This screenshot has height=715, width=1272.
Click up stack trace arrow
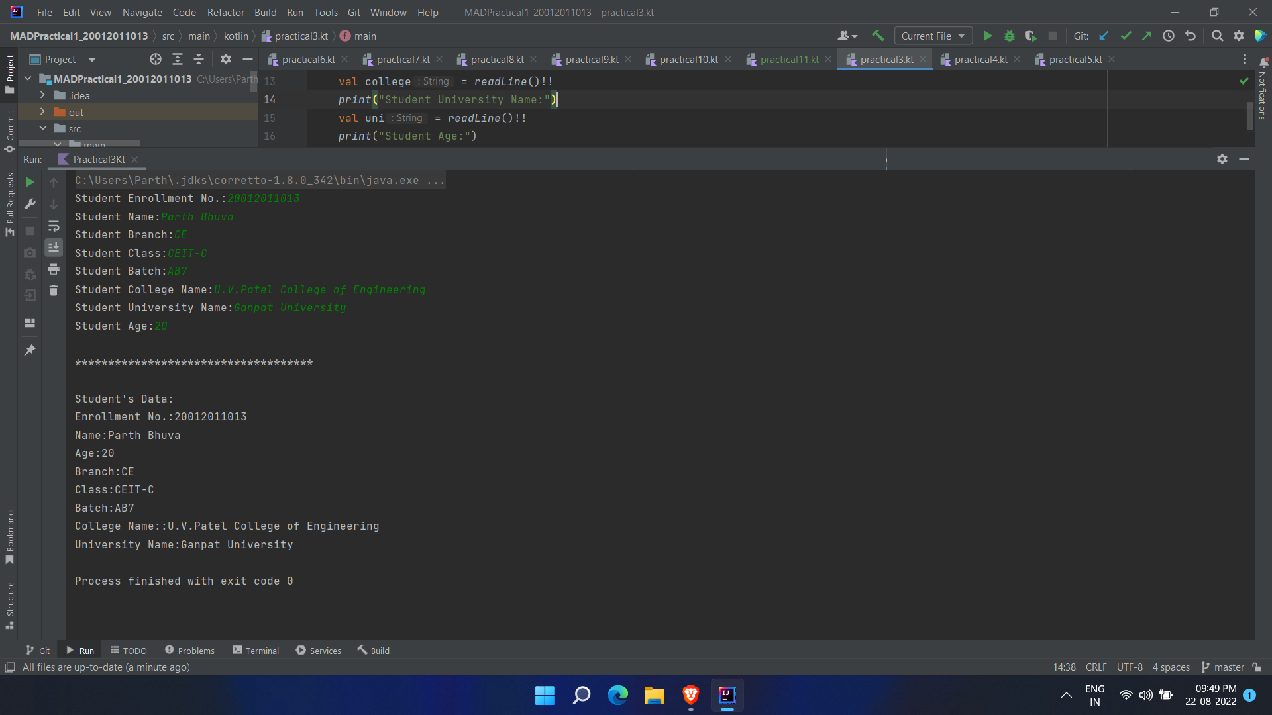point(54,182)
